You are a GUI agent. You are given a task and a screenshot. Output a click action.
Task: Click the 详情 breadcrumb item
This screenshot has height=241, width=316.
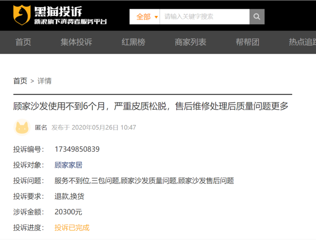pos(45,80)
